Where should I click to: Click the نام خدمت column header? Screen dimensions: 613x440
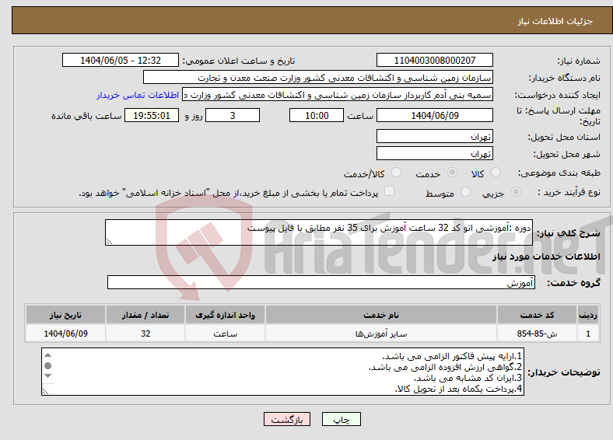381,315
